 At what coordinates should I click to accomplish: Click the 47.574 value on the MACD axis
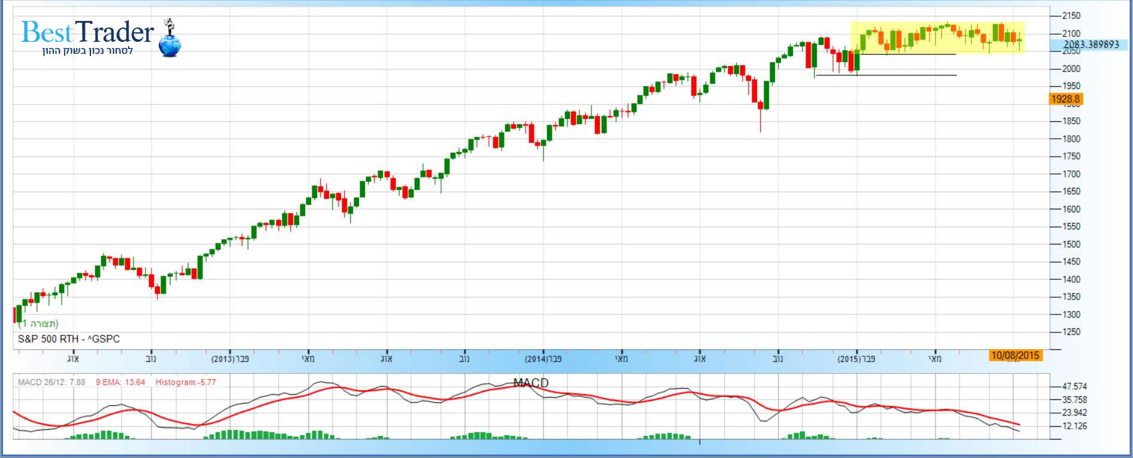click(x=1074, y=387)
